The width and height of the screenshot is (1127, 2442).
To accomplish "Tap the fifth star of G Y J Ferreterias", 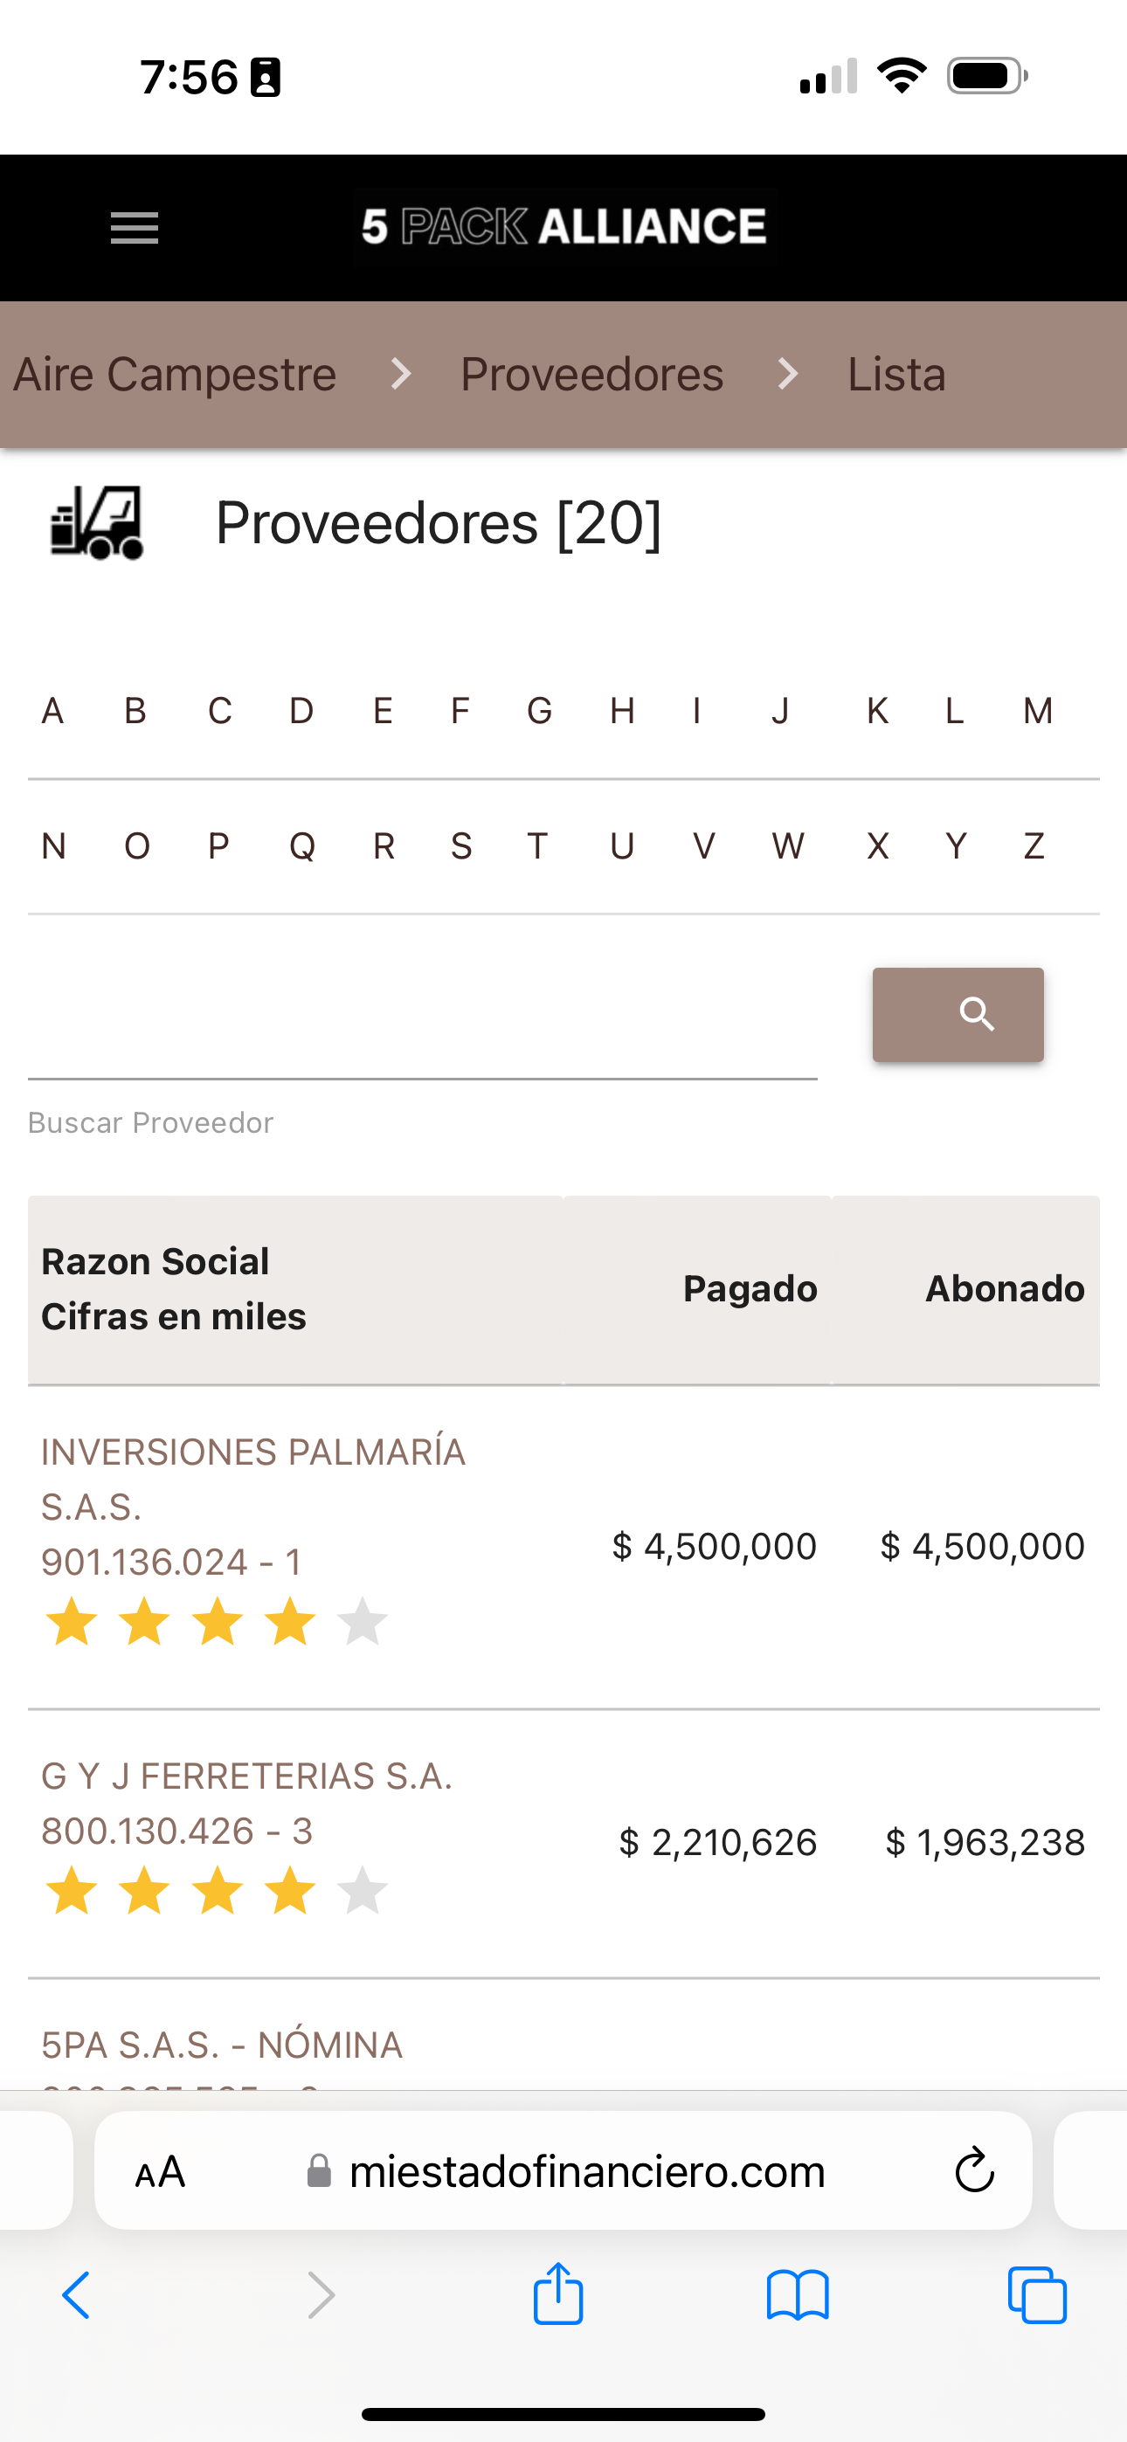I will click(x=363, y=1890).
